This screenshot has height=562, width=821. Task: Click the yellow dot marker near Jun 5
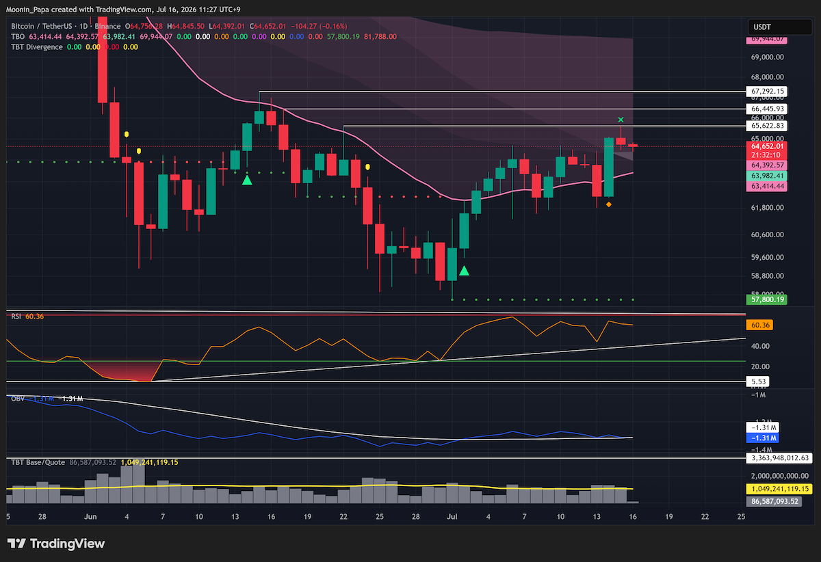click(139, 151)
